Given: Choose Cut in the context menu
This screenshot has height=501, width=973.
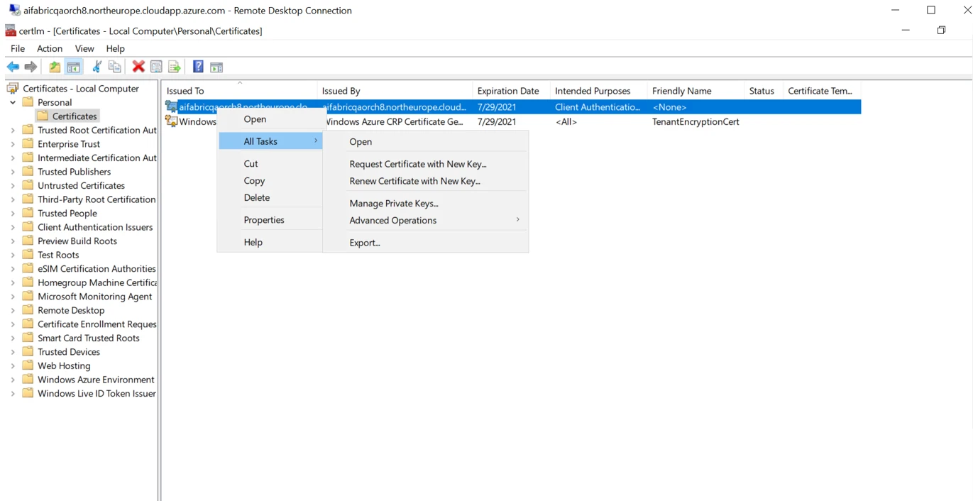Looking at the screenshot, I should pyautogui.click(x=270, y=163).
